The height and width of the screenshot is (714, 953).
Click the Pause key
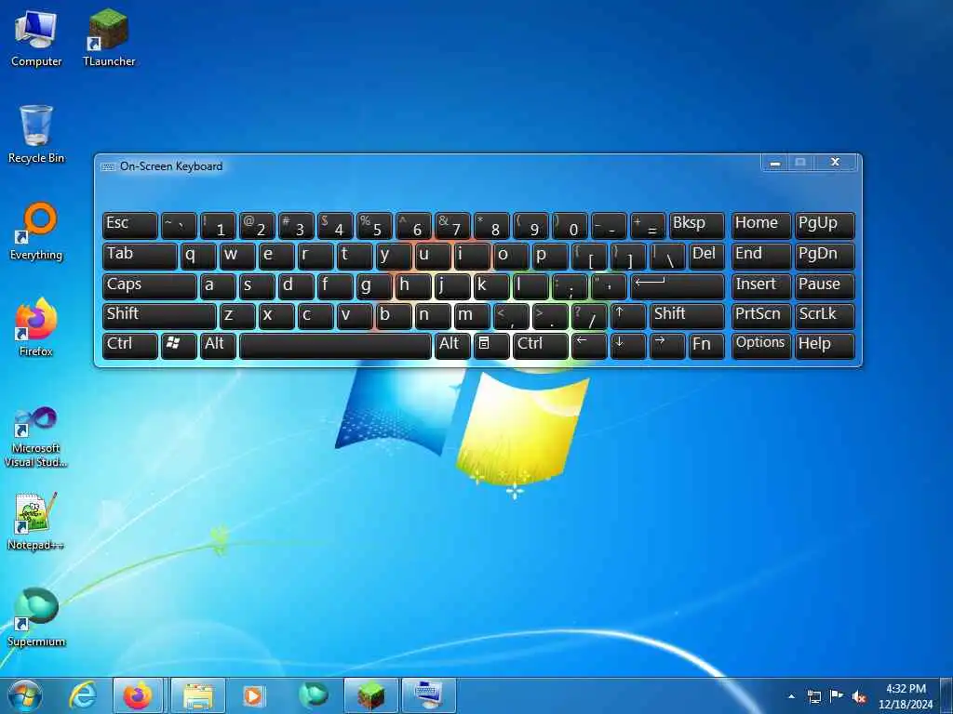coord(825,286)
